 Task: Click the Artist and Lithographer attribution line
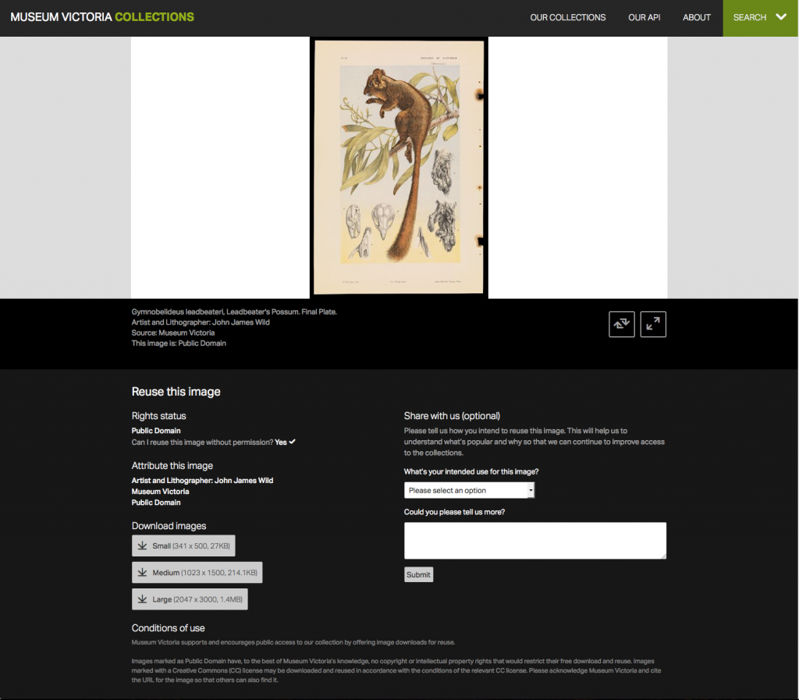202,481
